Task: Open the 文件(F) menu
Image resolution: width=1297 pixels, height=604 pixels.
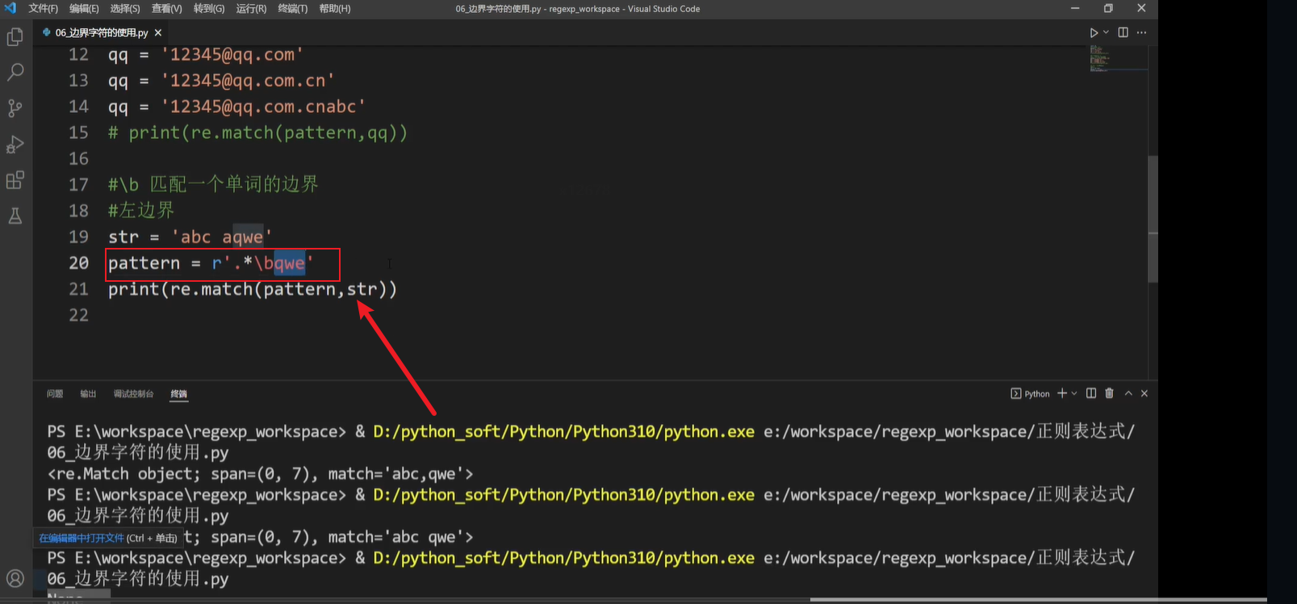Action: coord(43,8)
